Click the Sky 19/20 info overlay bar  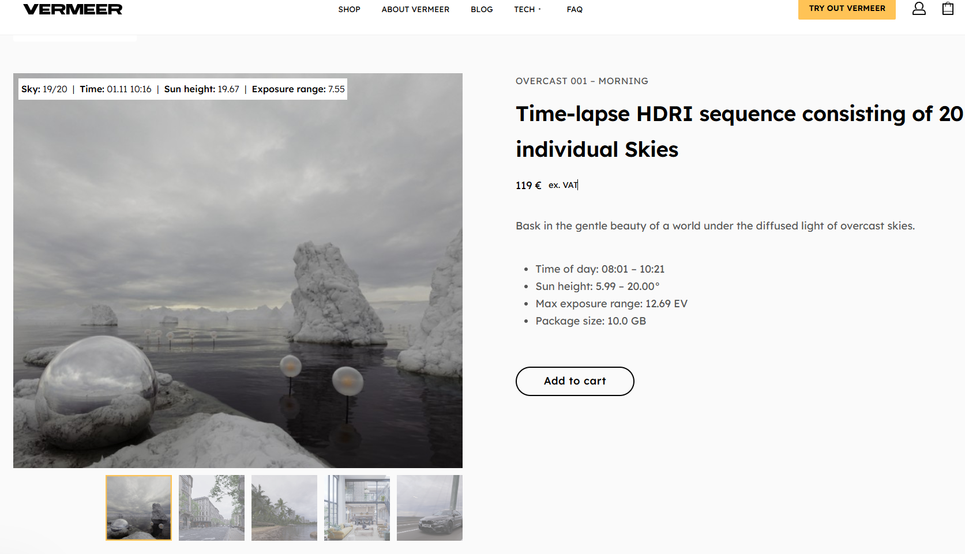(x=183, y=89)
